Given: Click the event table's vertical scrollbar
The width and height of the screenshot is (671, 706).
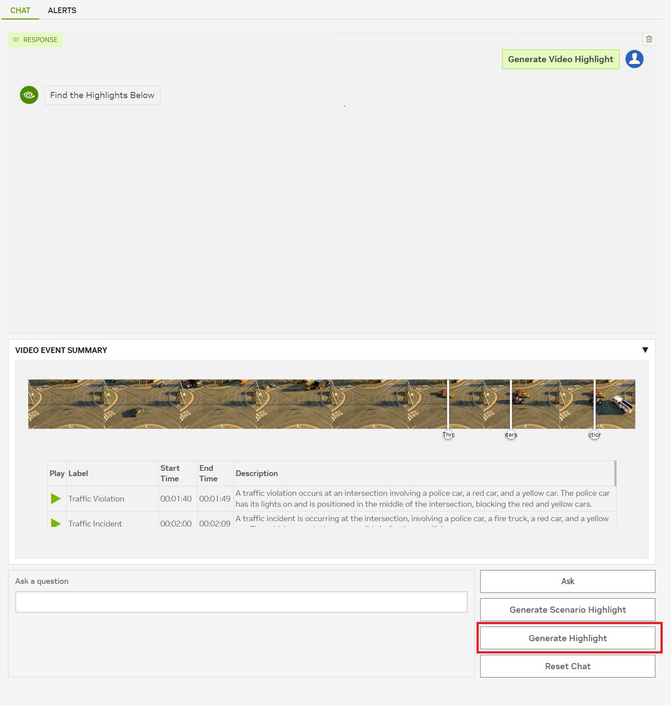Looking at the screenshot, I should point(615,473).
